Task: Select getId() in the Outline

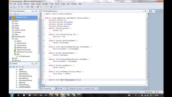Action: click(21, 70)
